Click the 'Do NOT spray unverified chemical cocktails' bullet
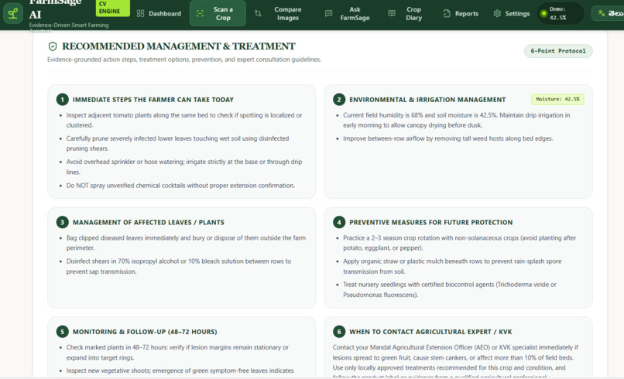This screenshot has width=624, height=379. tap(180, 186)
